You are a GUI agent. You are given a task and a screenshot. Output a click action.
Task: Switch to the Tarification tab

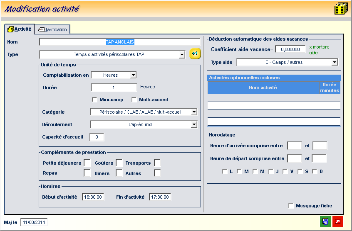click(x=52, y=29)
